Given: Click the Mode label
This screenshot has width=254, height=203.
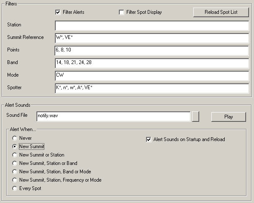Looking at the screenshot, I should 13,75.
